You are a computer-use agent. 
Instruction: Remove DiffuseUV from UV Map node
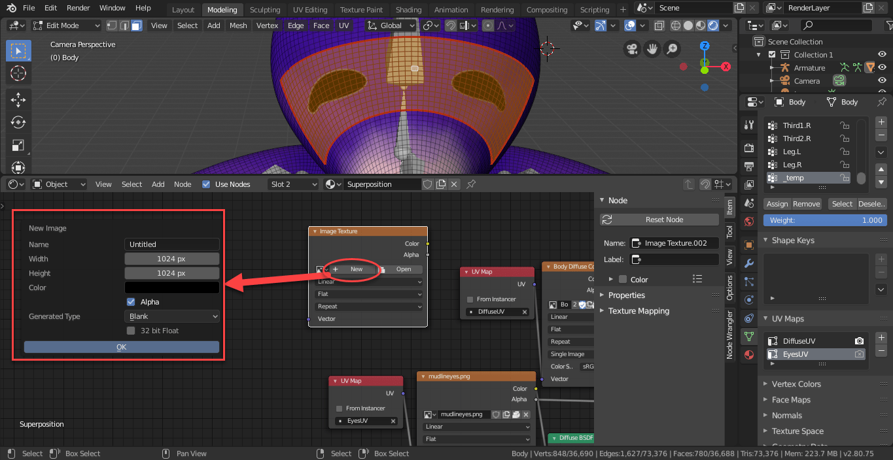(525, 312)
